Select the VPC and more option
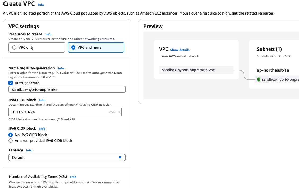The height and width of the screenshot is (188, 299). (96, 47)
